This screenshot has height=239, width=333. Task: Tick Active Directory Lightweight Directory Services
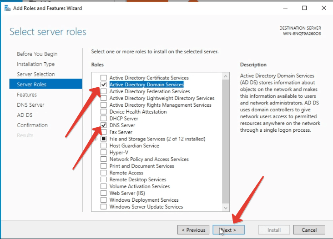coord(103,98)
